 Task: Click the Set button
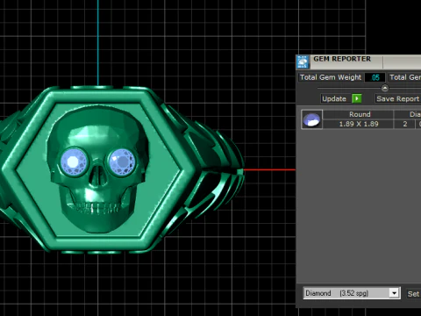pyautogui.click(x=414, y=294)
